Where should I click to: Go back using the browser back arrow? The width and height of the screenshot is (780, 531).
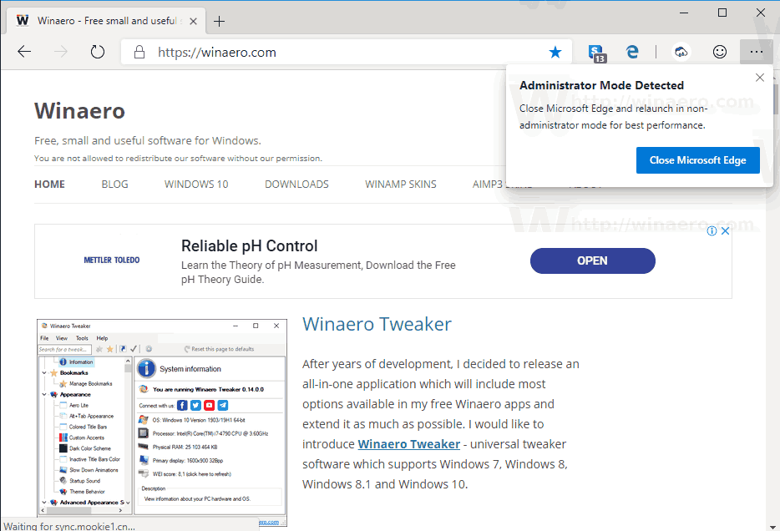click(24, 52)
